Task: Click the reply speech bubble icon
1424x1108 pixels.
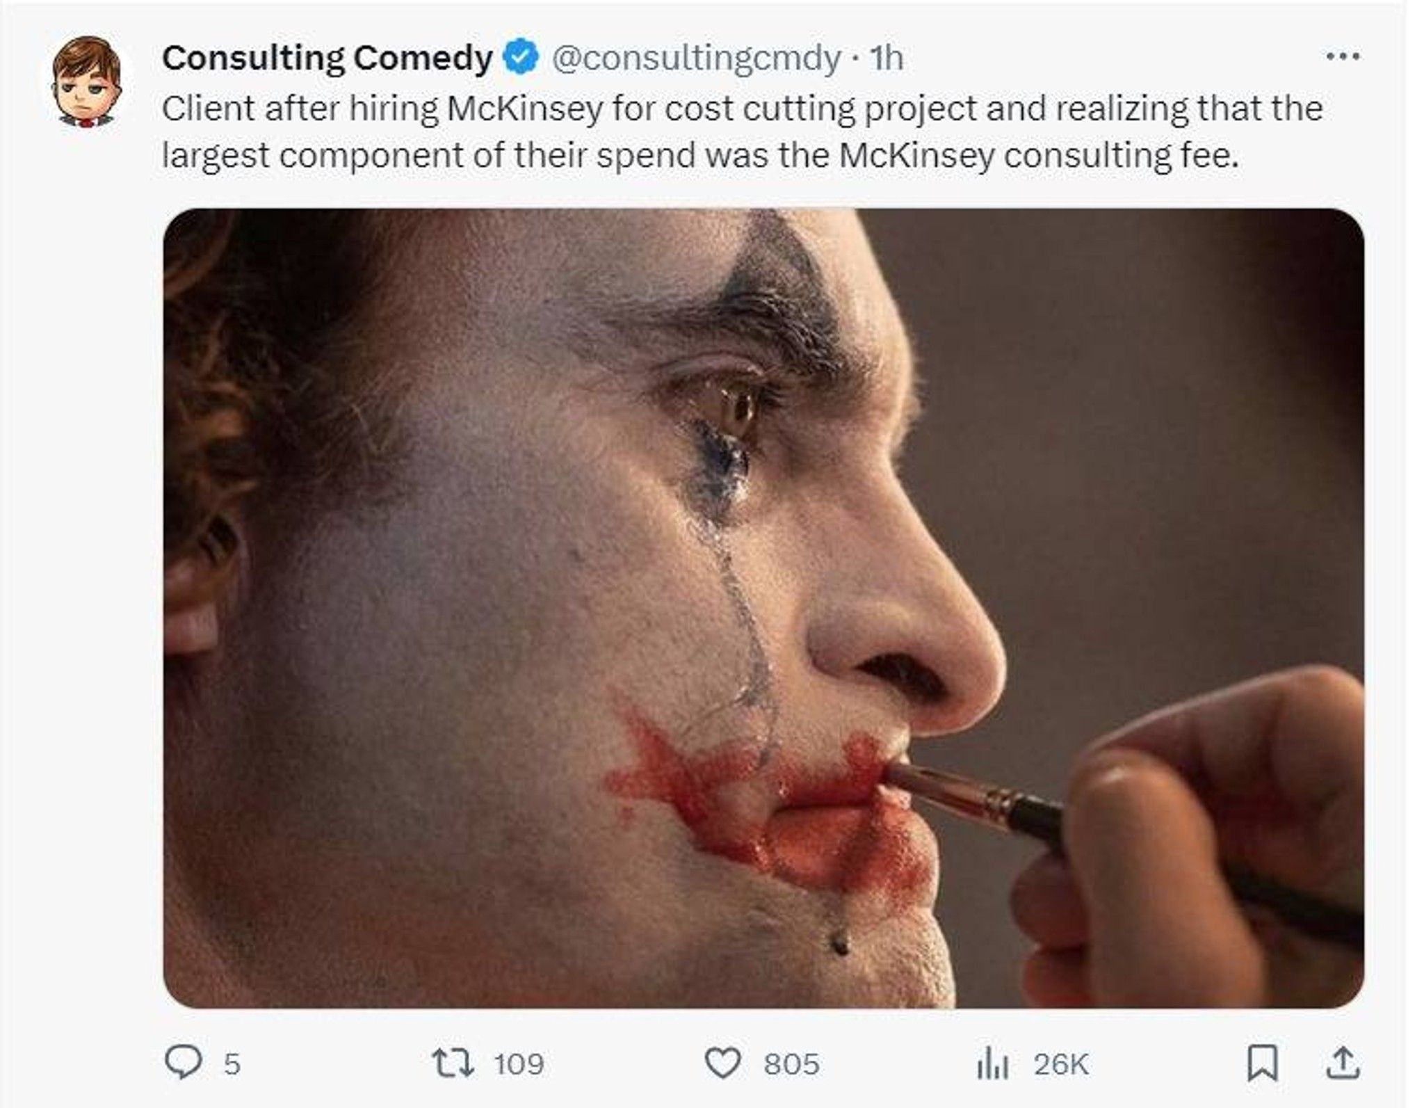Action: [x=183, y=1063]
